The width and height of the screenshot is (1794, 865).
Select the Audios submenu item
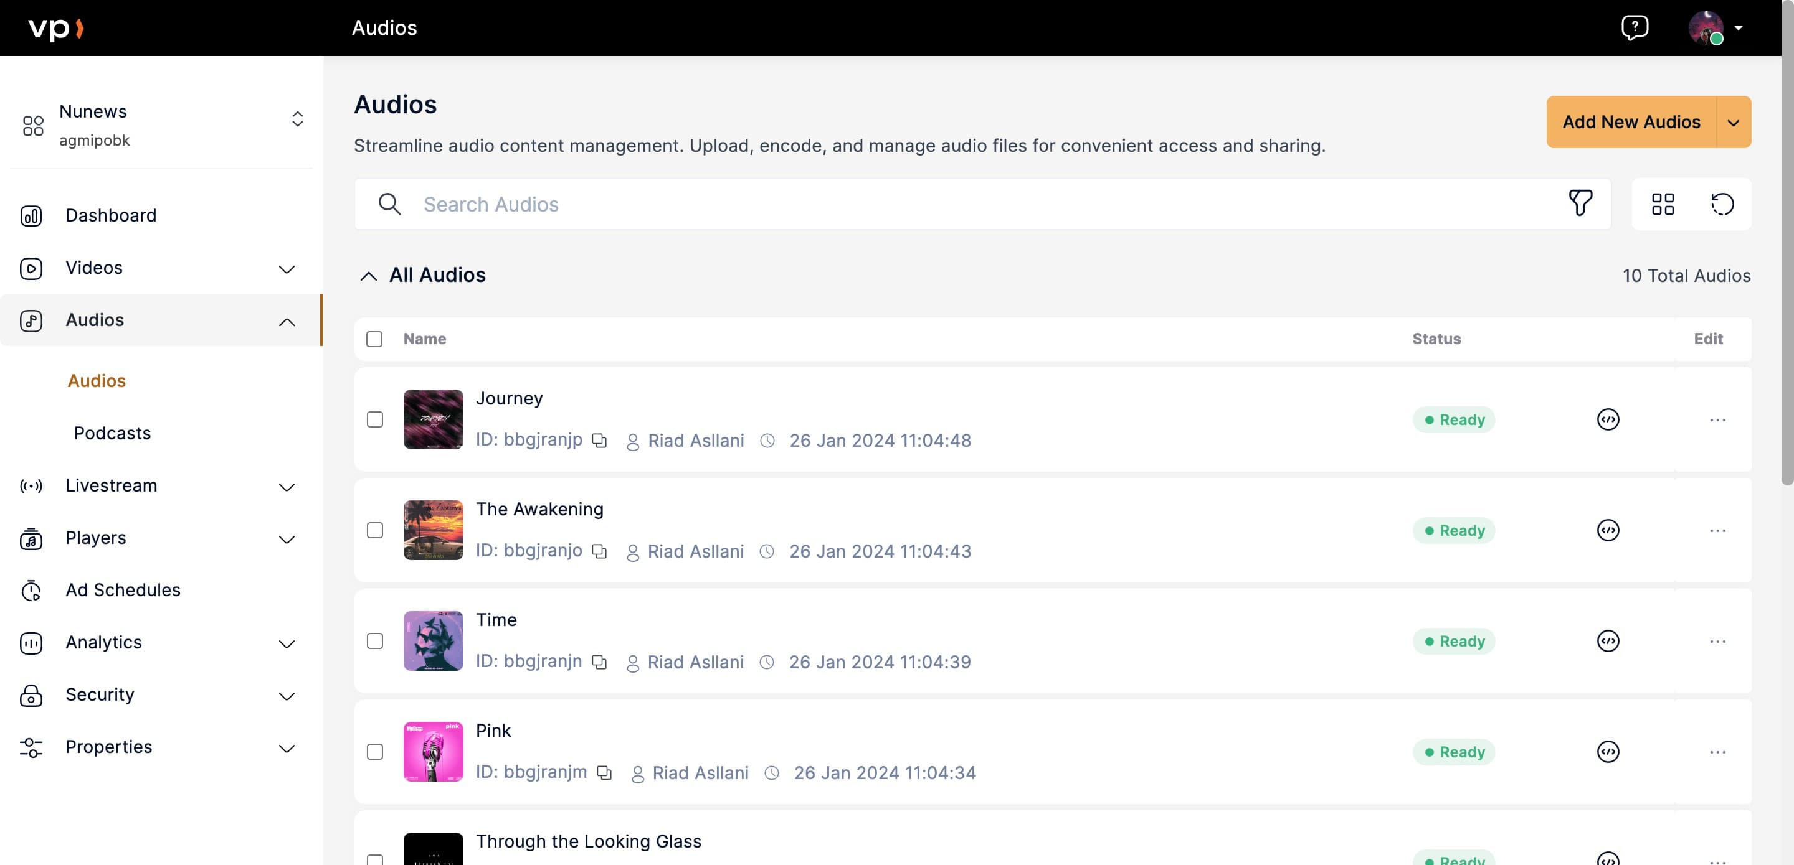pos(97,381)
